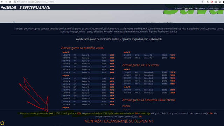Screen dimensions: 224x126
Task: Open site info via the Not secure icon
Action: click(x=15, y=2)
